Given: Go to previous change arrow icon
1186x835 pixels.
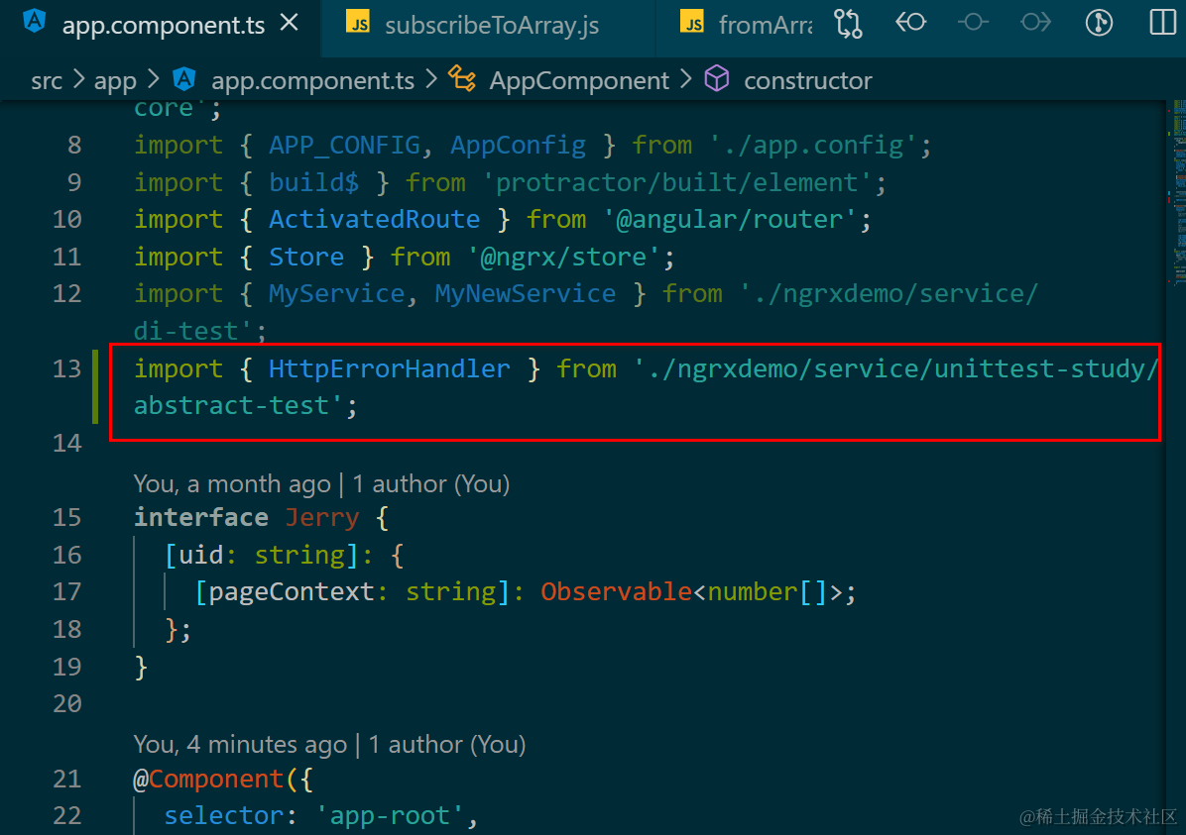Looking at the screenshot, I should (910, 23).
